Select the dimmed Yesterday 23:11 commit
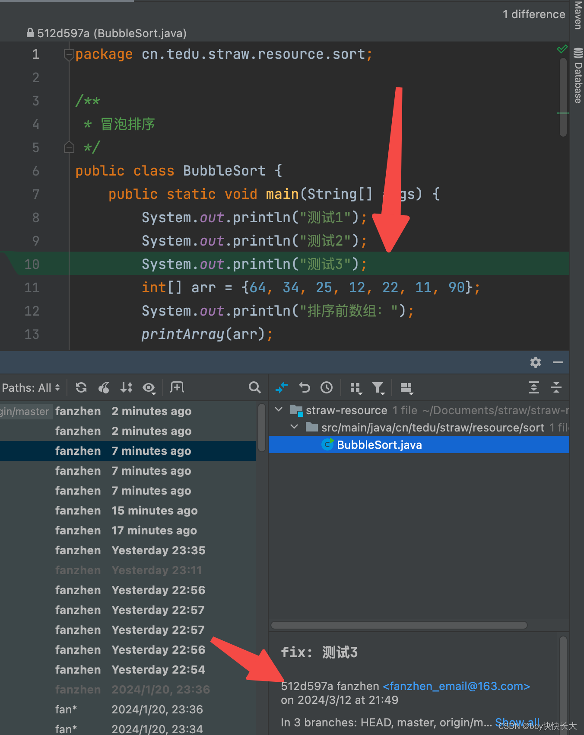The width and height of the screenshot is (584, 735). 128,570
